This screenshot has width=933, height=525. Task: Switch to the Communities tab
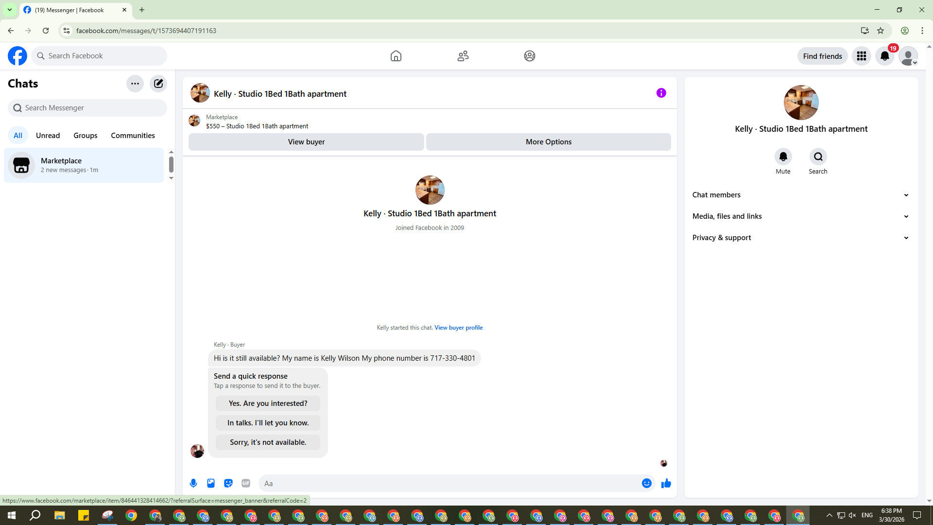[133, 136]
